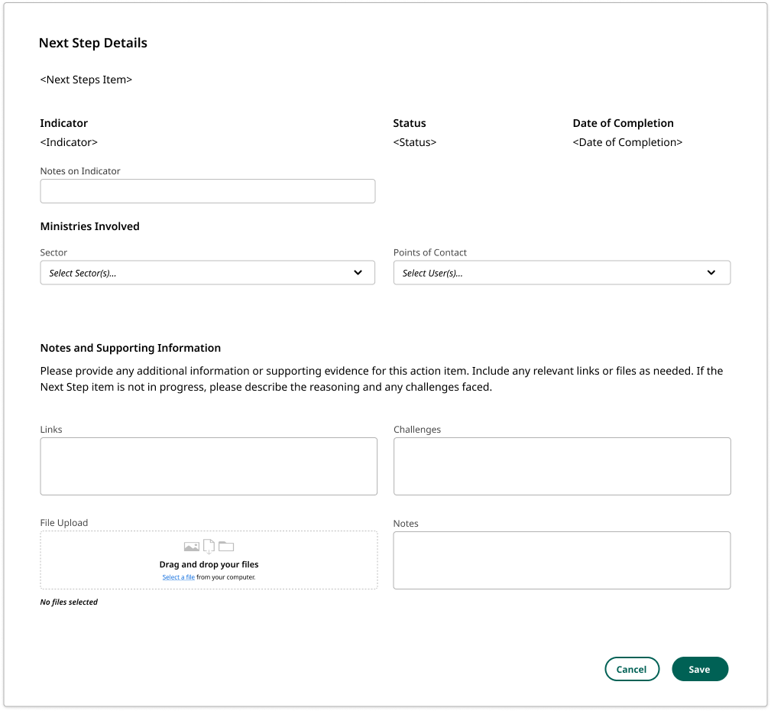
Task: Click the image icon in file upload area
Action: [x=191, y=547]
